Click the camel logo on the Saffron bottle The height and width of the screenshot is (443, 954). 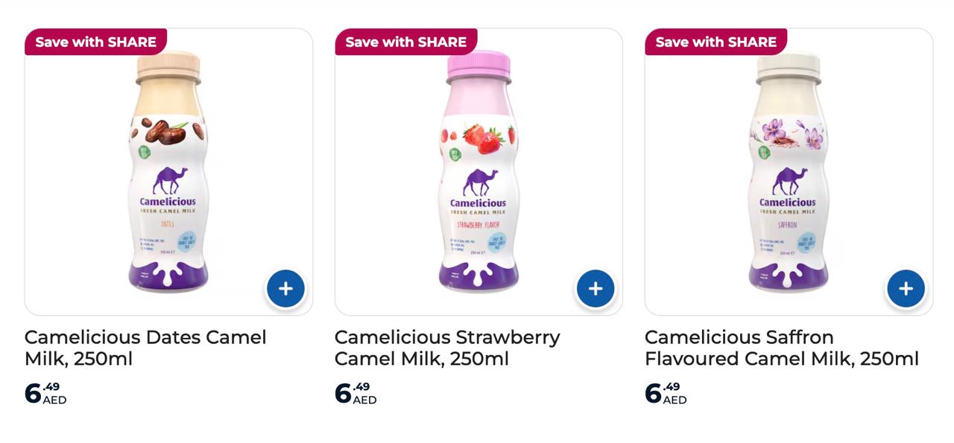tap(787, 181)
